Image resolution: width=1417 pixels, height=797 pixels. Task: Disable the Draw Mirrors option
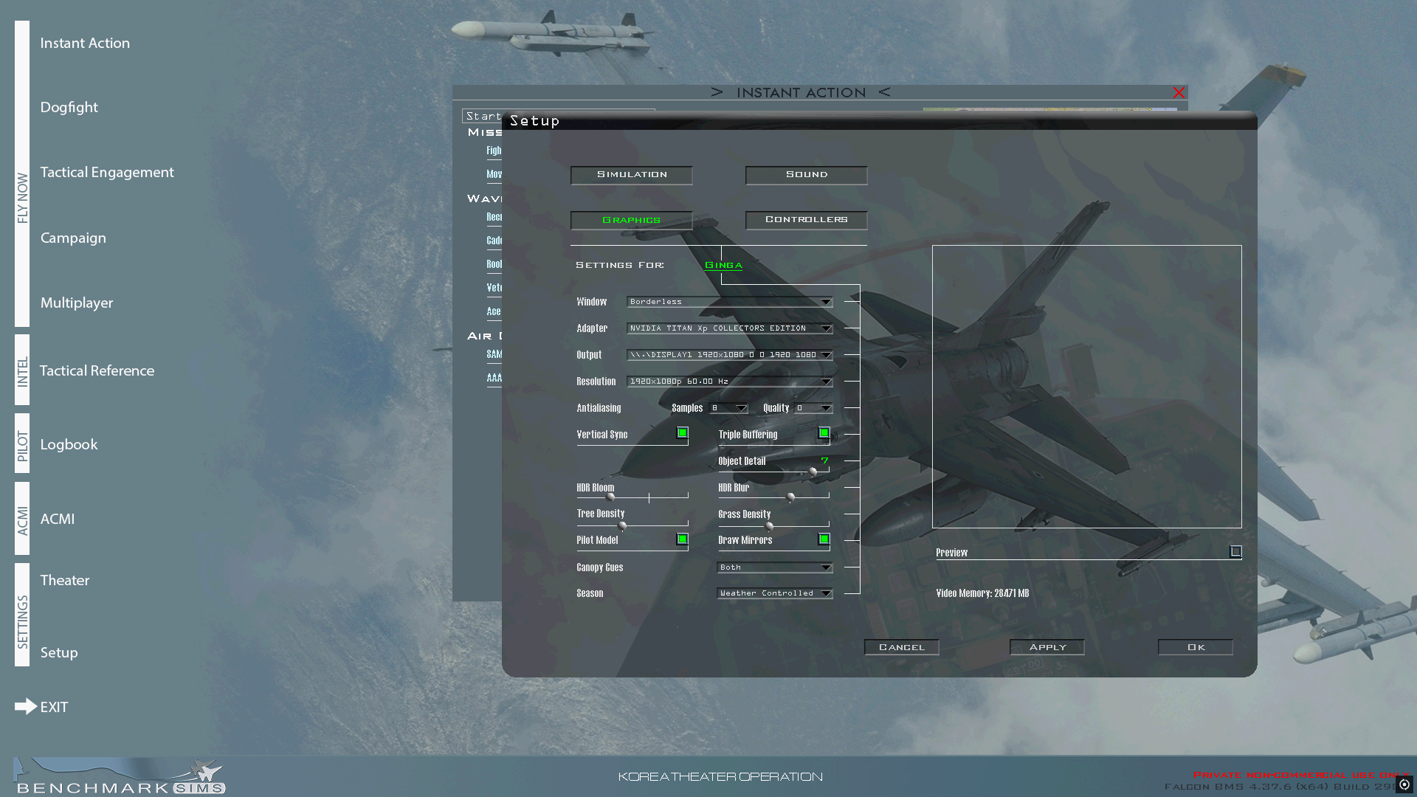(823, 539)
